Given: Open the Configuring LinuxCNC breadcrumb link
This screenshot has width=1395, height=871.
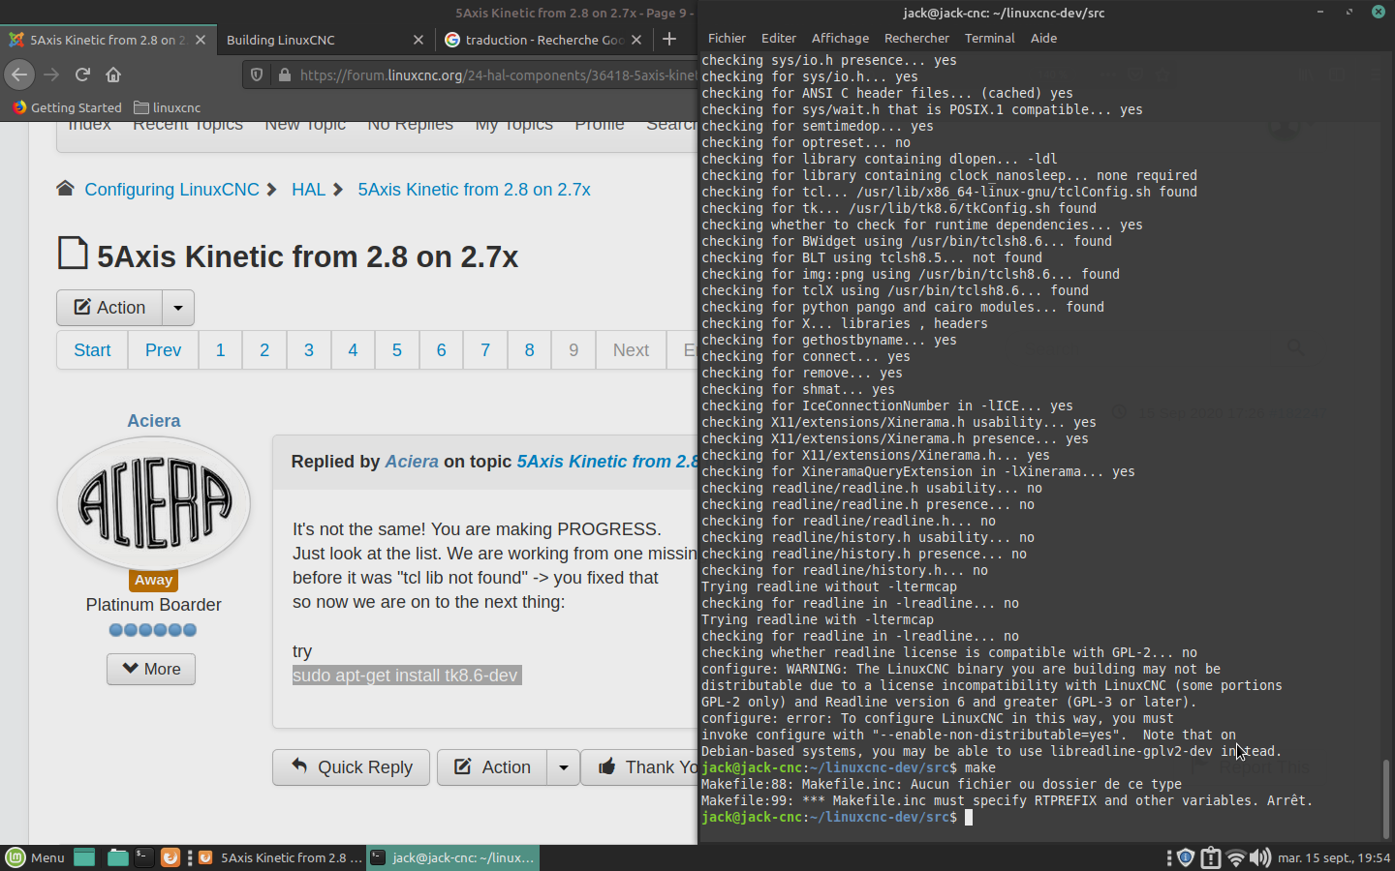Looking at the screenshot, I should tap(171, 190).
